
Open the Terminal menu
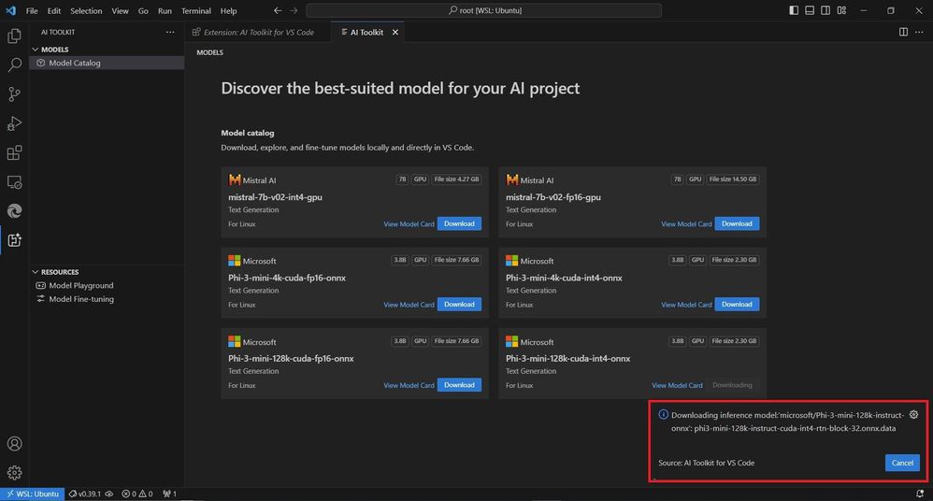[196, 10]
